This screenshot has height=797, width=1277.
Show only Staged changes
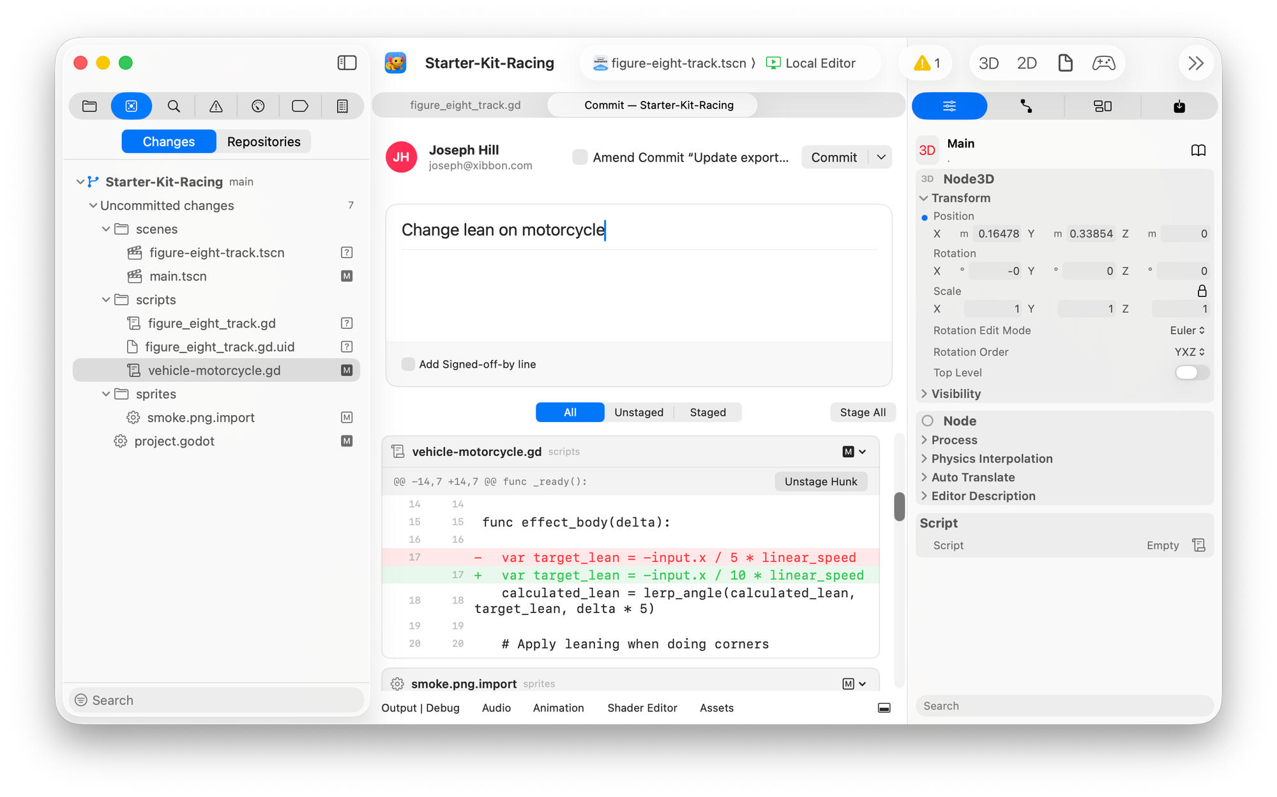(x=707, y=412)
